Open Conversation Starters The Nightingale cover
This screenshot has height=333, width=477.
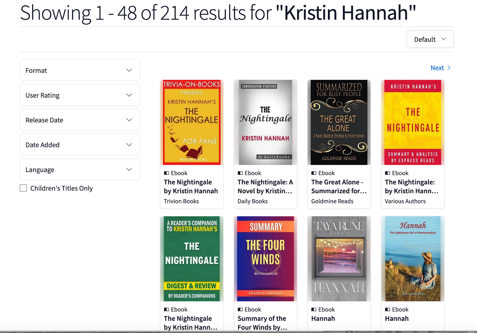point(265,122)
